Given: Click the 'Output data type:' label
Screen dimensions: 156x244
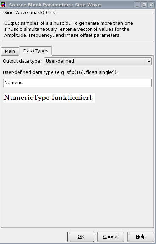Looking at the screenshot, I should coord(22,61).
